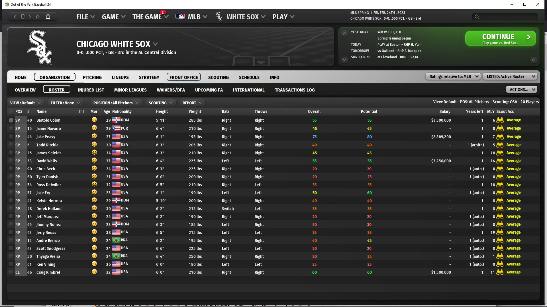
Task: Click the large White Sox team logo
Action: (x=39, y=47)
